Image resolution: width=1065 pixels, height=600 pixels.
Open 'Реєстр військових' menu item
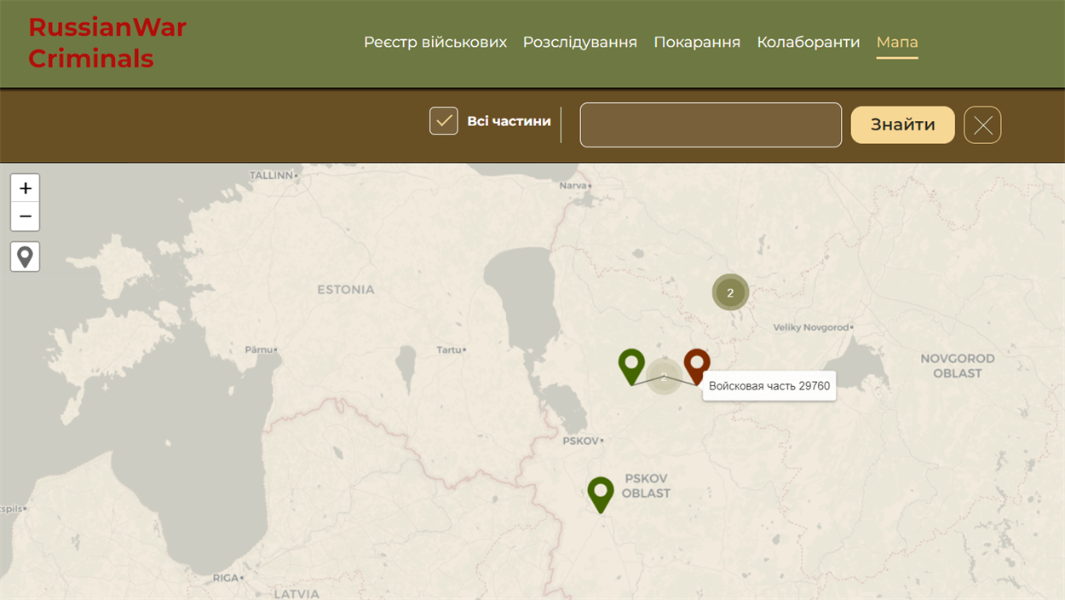[x=435, y=42]
